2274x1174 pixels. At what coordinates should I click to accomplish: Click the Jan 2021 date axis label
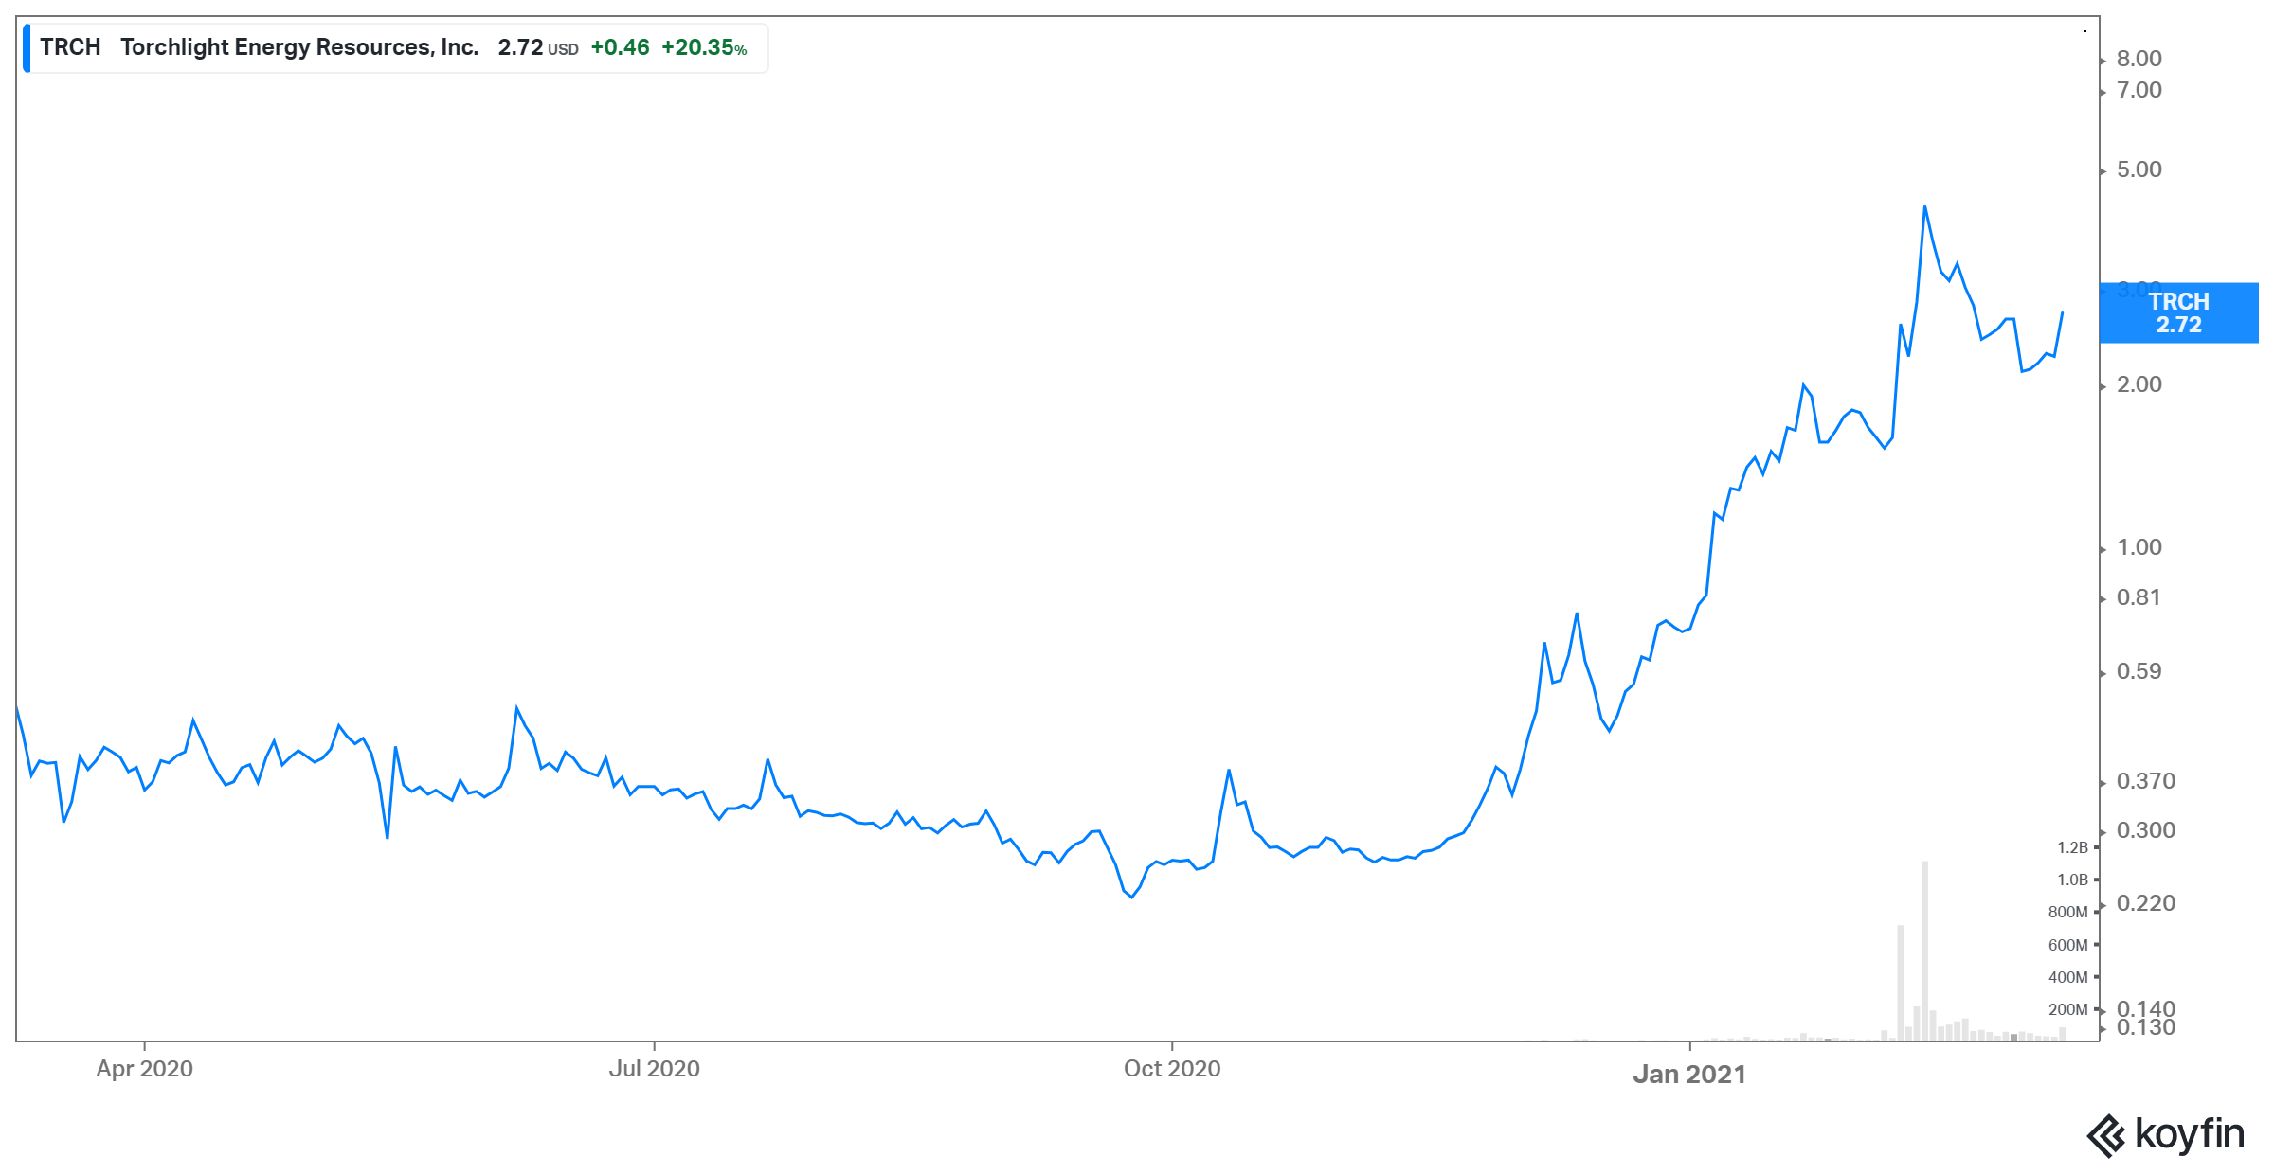(1689, 1074)
